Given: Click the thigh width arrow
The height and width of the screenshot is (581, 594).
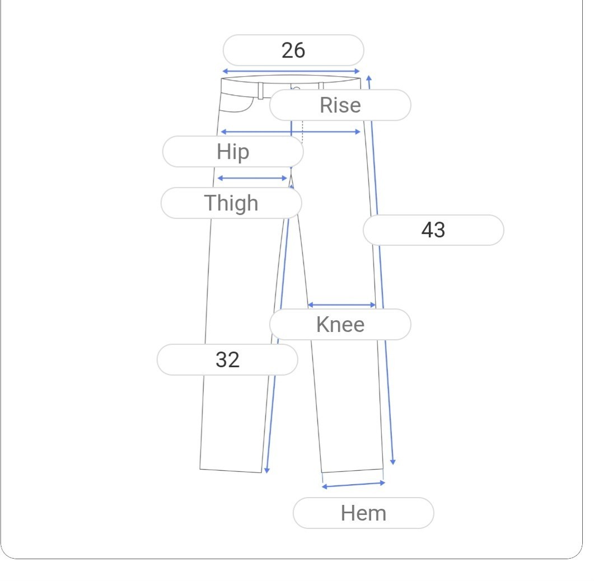Looking at the screenshot, I should point(252,178).
